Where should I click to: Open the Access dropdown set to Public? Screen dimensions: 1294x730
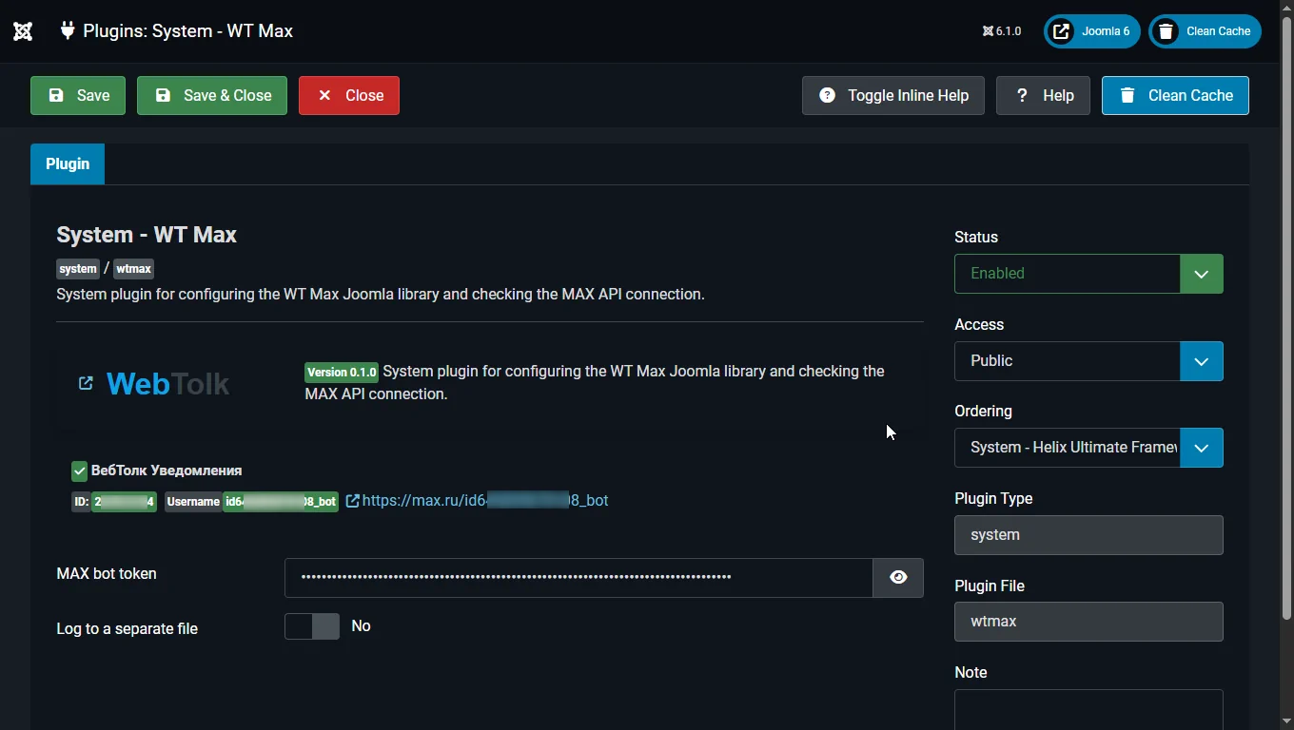point(1201,361)
